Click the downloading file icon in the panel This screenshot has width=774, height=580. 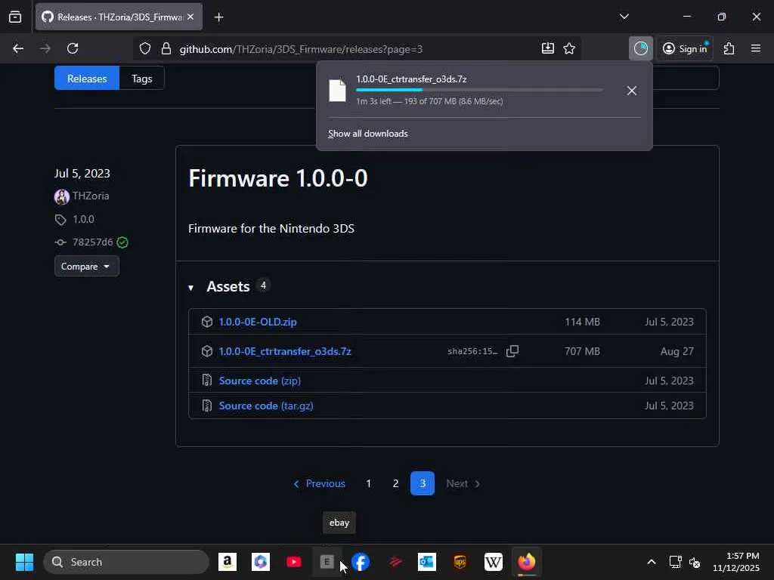coord(338,91)
